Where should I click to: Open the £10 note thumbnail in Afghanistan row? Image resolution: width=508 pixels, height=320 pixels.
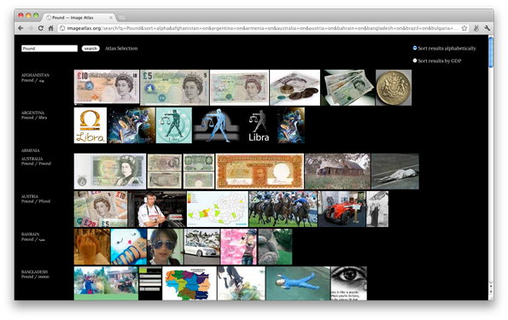coord(106,87)
